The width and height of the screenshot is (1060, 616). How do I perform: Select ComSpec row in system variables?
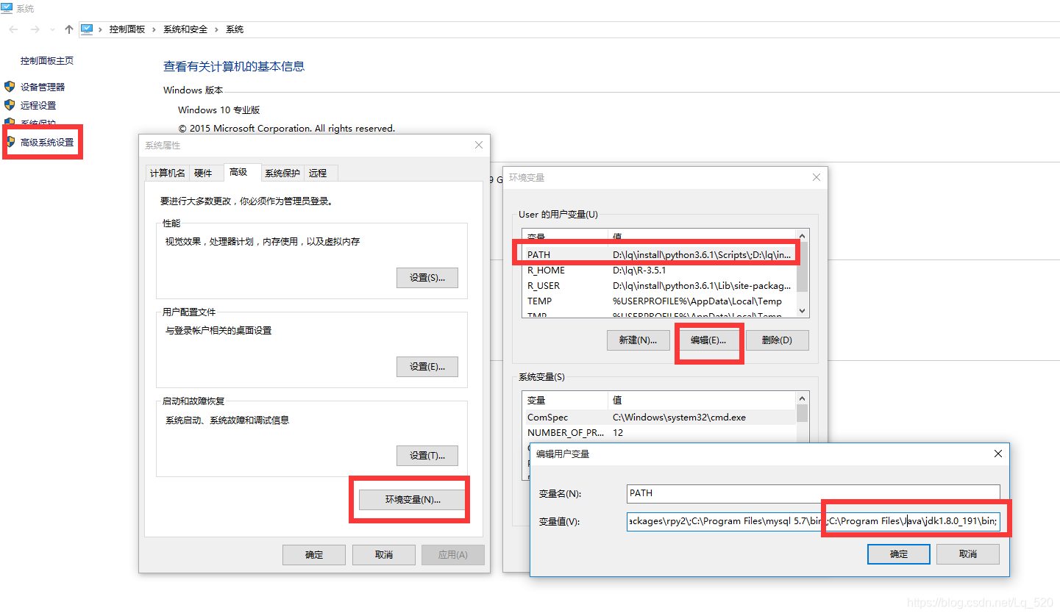pyautogui.click(x=661, y=418)
